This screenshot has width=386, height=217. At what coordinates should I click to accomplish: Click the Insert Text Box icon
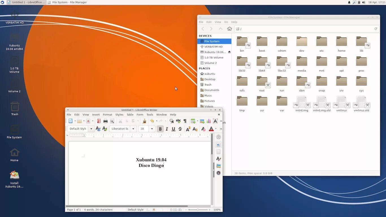tap(215, 121)
